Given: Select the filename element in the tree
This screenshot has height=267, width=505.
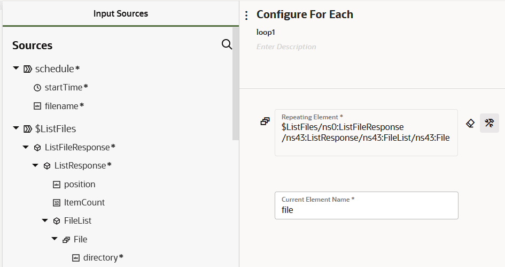Looking at the screenshot, I should coord(62,106).
